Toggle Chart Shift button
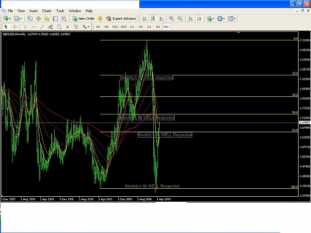 coord(199,18)
